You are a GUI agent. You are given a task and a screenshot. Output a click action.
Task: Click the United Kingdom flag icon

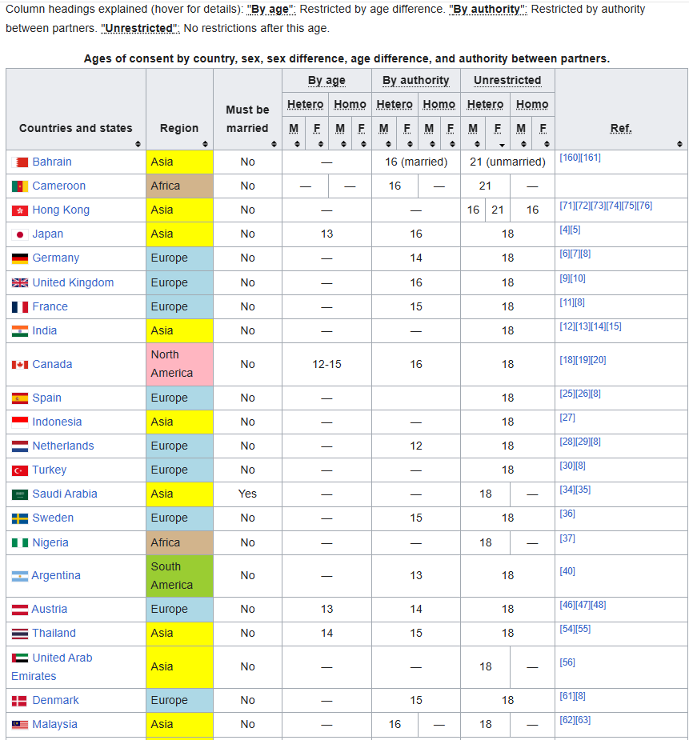(x=20, y=283)
